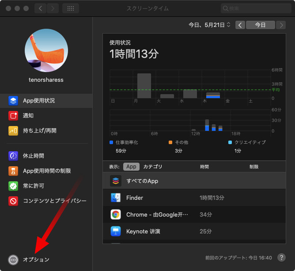The width and height of the screenshot is (295, 271).
Task: Click the green checkmark 常に許可 icon
Action: [13, 186]
